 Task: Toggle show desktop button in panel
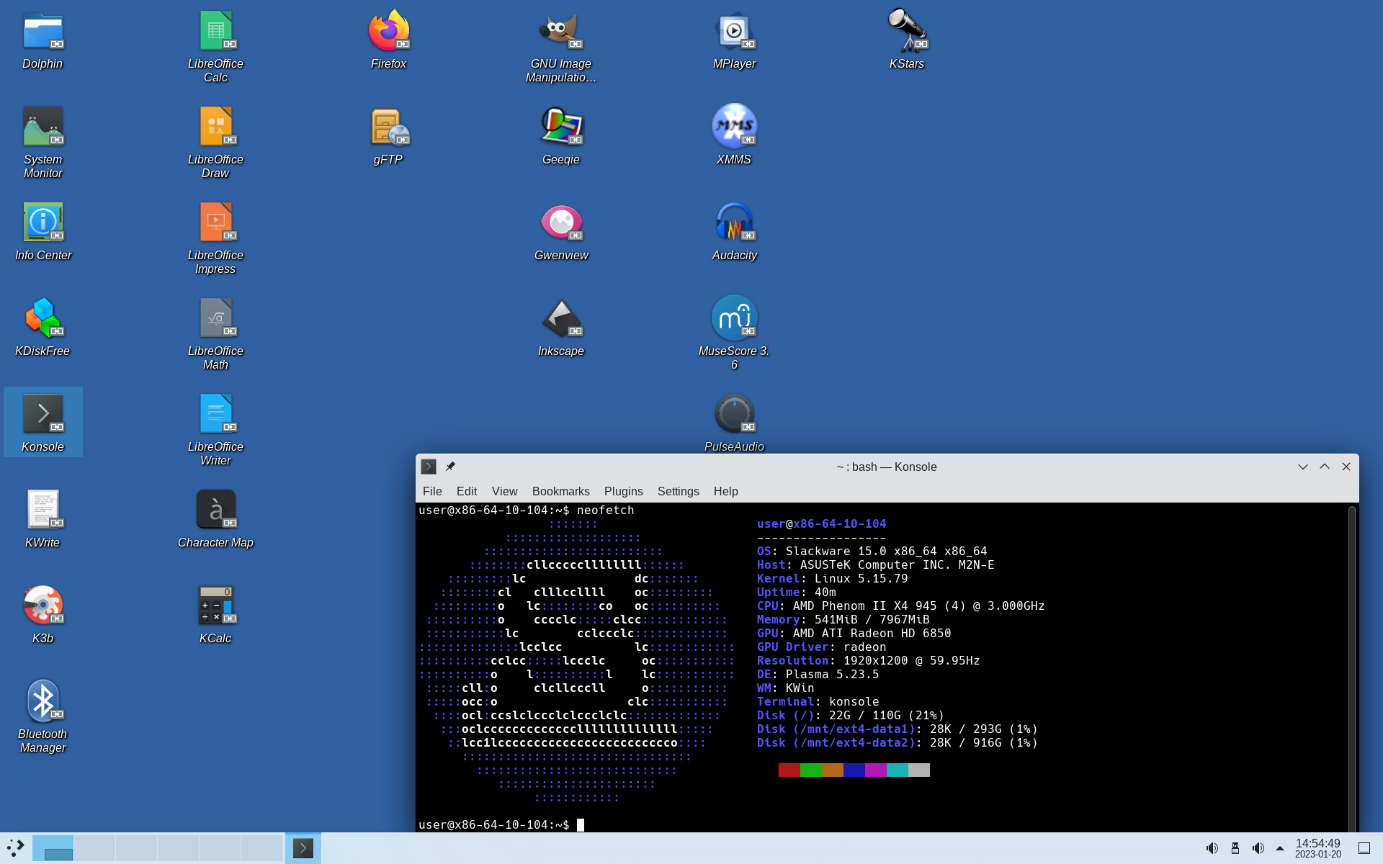coord(1364,848)
